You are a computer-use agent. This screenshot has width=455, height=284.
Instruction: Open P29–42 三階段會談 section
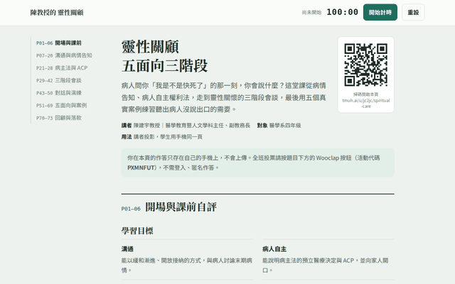59,80
